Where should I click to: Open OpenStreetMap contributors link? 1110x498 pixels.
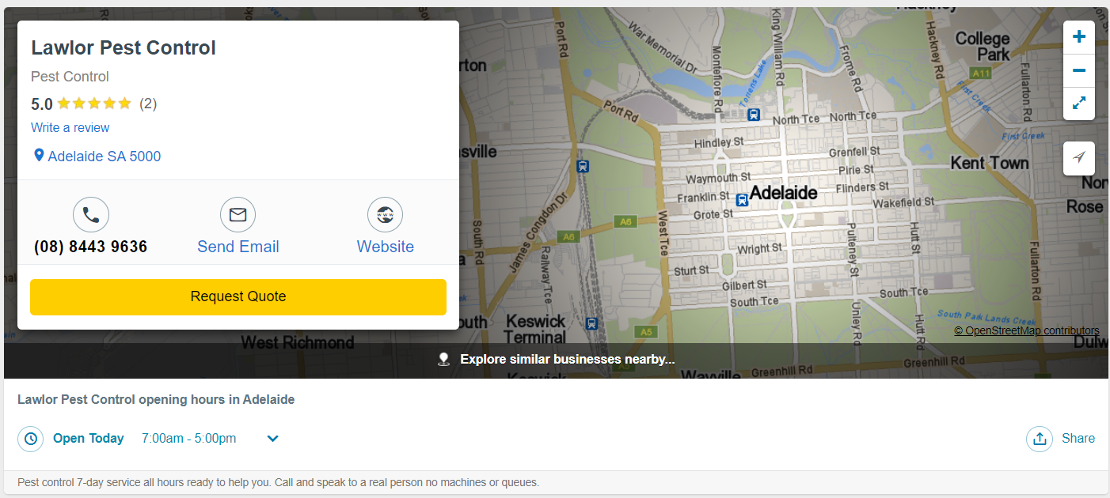pyautogui.click(x=1026, y=330)
